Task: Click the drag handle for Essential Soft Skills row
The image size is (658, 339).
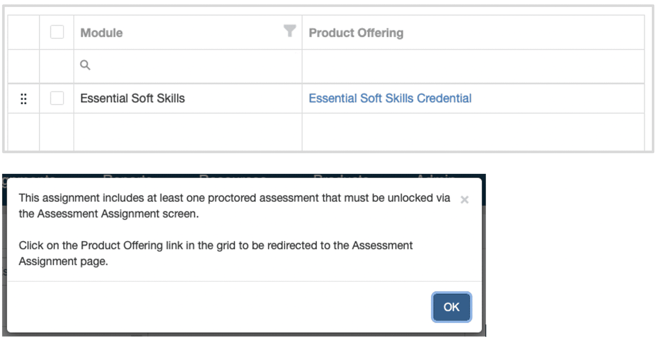Action: 23,99
